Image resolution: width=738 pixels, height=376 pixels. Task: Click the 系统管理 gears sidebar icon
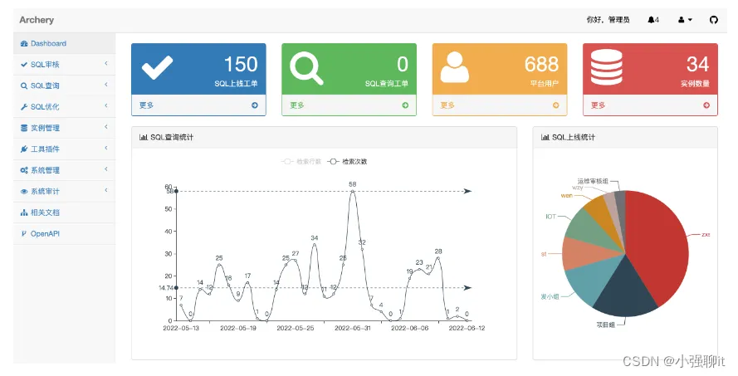pyautogui.click(x=24, y=170)
